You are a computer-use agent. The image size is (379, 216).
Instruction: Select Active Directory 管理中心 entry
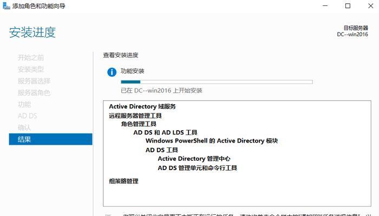point(194,159)
